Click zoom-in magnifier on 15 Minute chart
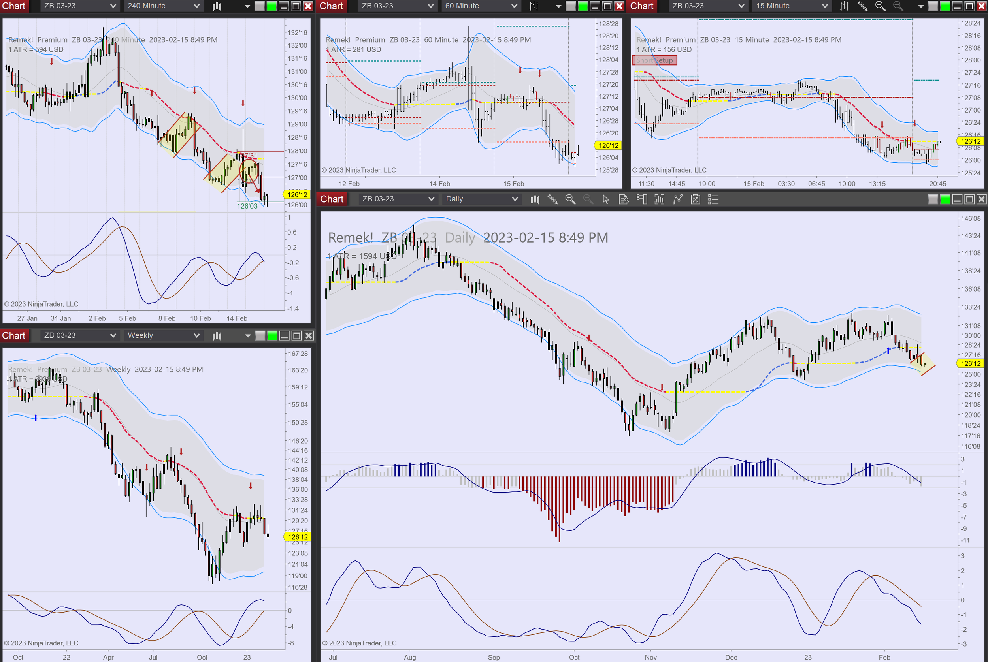Screen dimensions: 988x662 point(880,6)
